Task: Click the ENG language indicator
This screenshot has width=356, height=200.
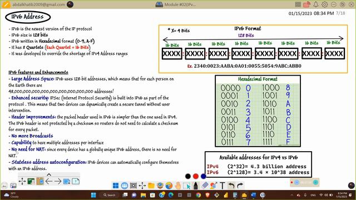Action: pos(313,195)
